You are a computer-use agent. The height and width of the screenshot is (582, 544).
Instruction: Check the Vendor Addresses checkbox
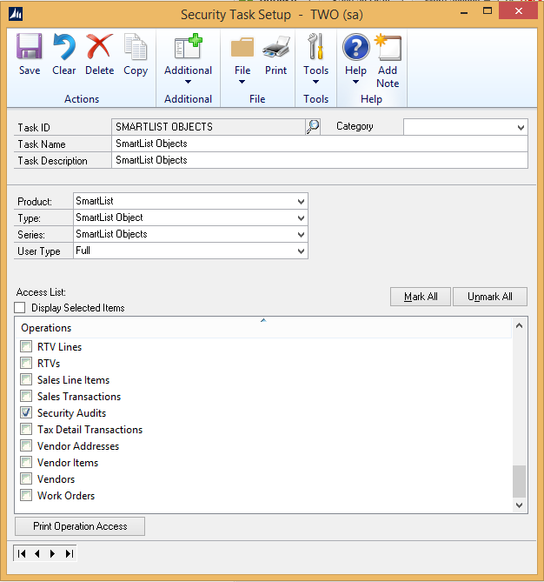(26, 445)
